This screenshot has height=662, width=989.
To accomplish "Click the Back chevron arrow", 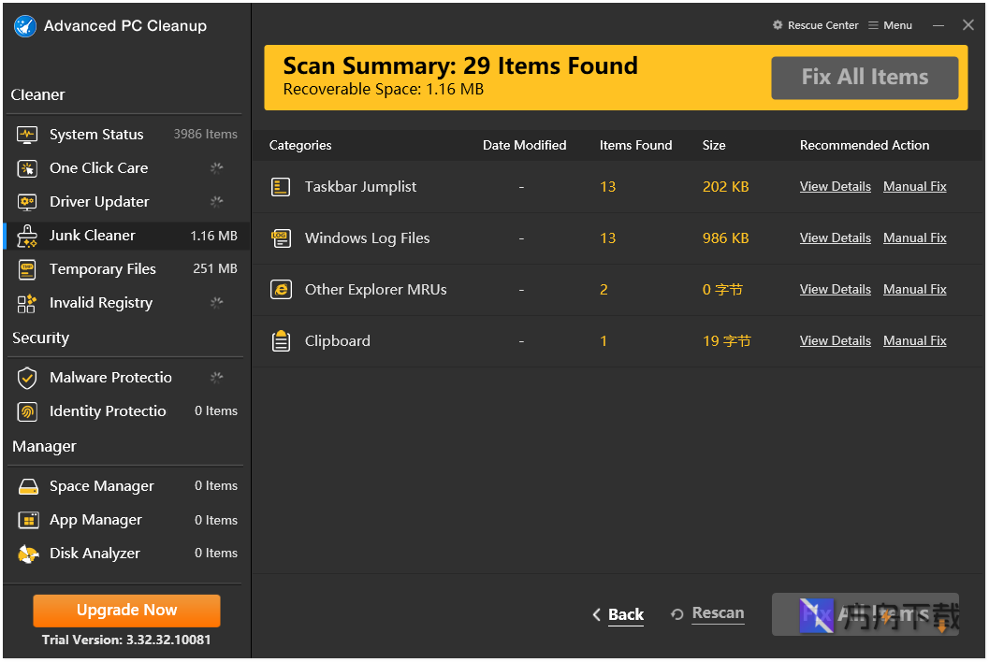I will 597,614.
